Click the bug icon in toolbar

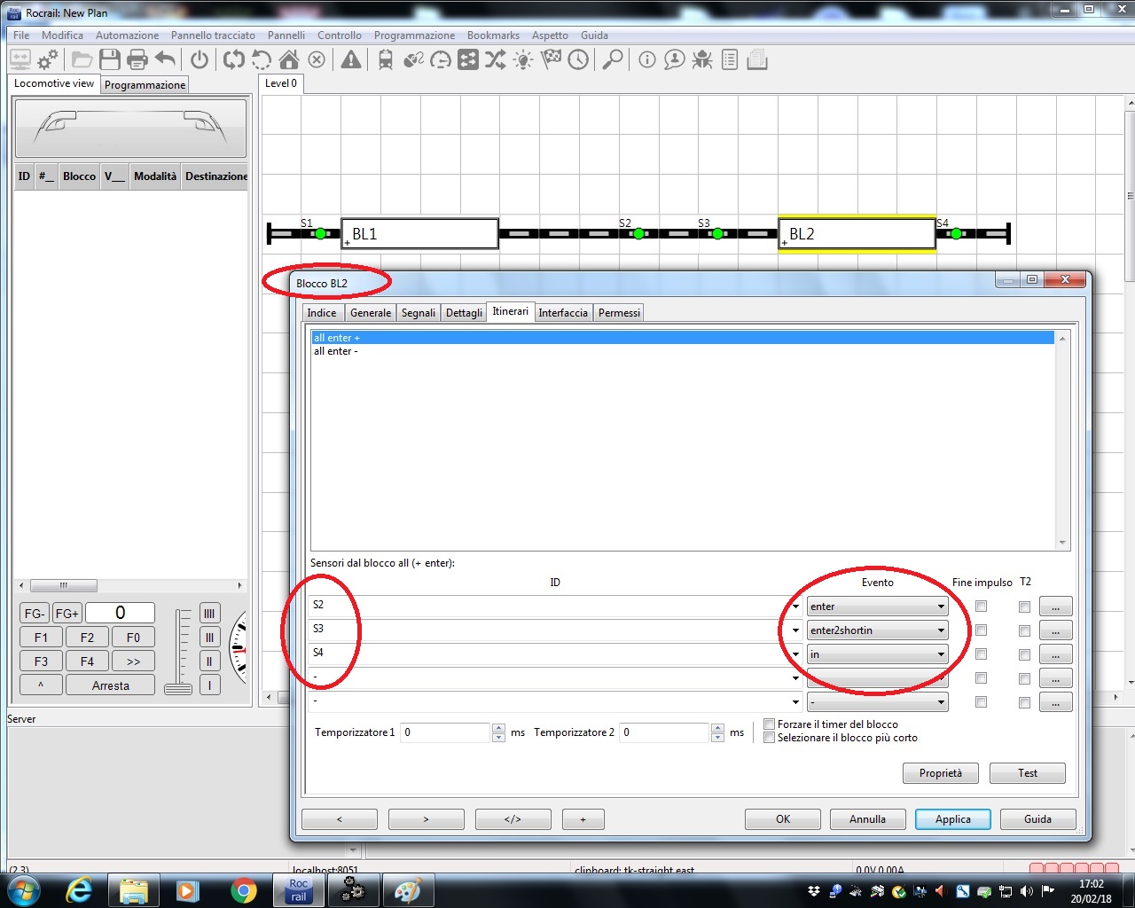pos(702,60)
